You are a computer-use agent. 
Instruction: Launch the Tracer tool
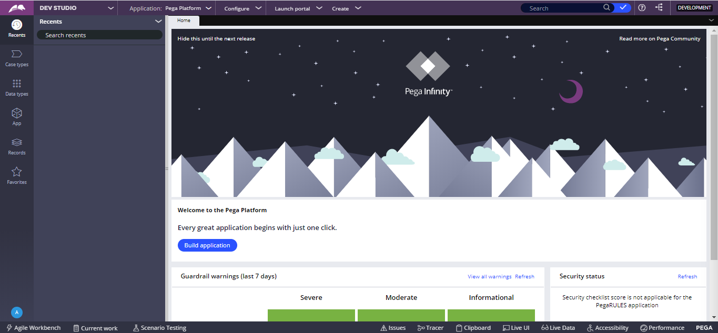click(x=430, y=328)
